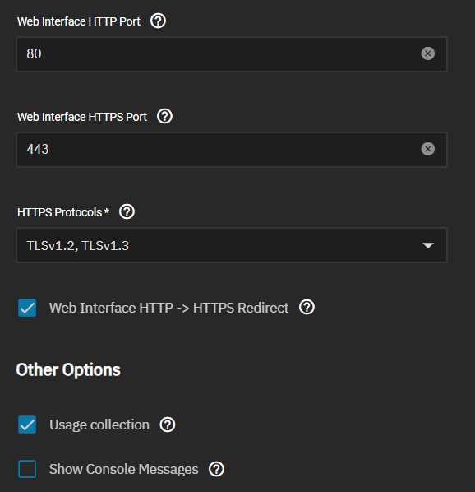The image size is (475, 492).
Task: Show help for HTTPS Protocols
Action: (x=127, y=211)
